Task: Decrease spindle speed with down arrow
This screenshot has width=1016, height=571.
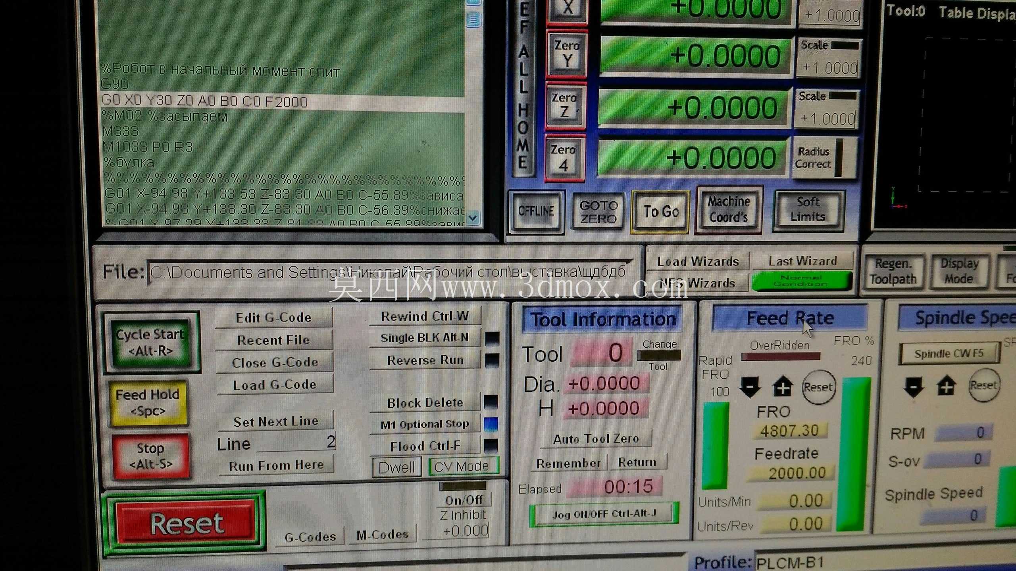Action: (913, 387)
